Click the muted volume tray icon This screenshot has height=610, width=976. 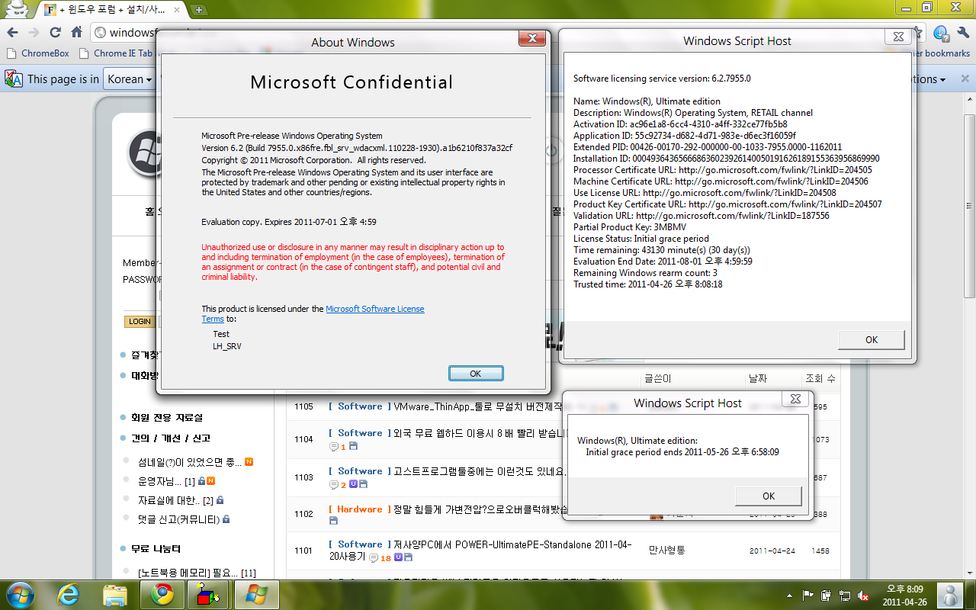click(863, 595)
